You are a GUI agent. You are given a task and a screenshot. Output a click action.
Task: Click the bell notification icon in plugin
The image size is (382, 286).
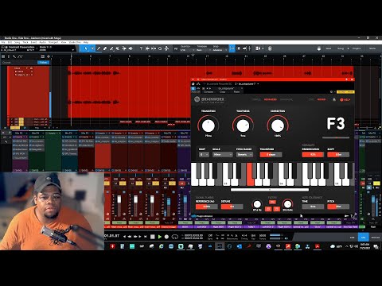(x=334, y=99)
